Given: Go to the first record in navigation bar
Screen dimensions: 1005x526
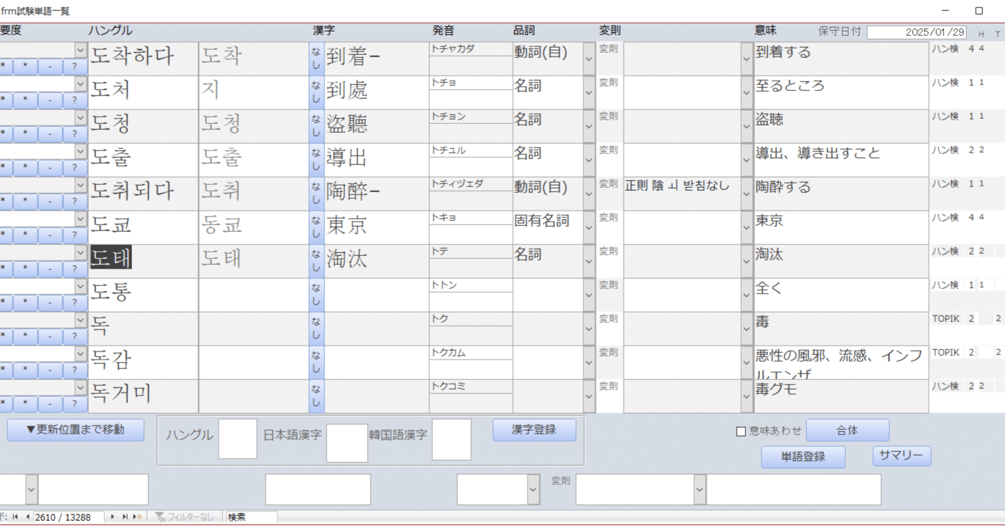Looking at the screenshot, I should tap(16, 517).
